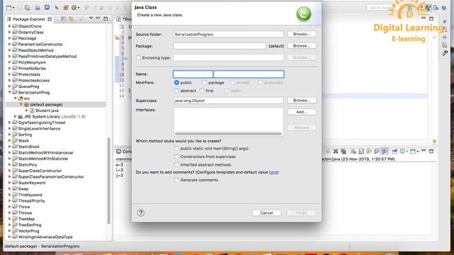Maximize the Console view

[431, 151]
